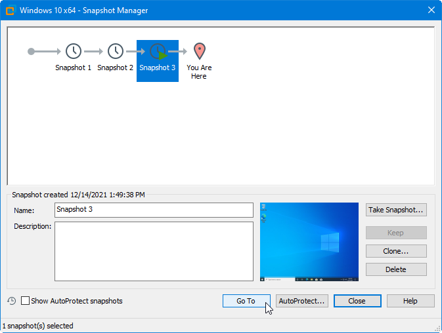Open the AutoProtect settings button

pos(302,301)
